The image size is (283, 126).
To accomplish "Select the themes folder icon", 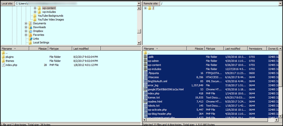I will 3,61.
